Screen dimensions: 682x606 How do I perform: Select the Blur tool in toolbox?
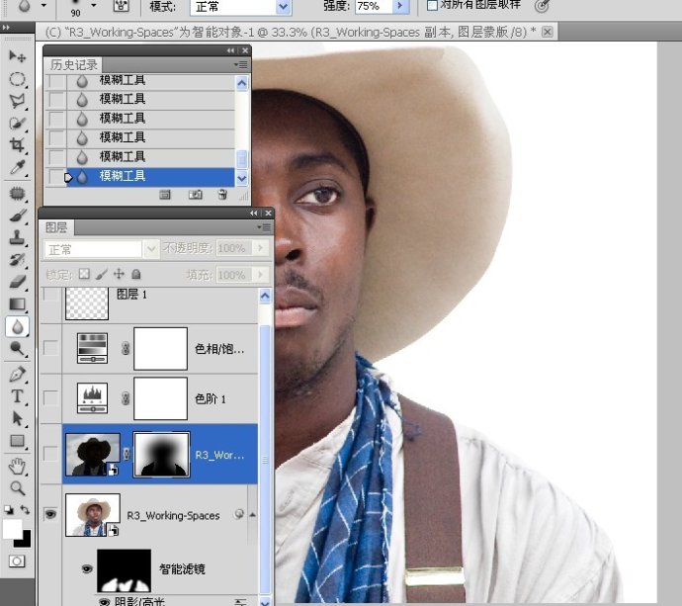[x=17, y=326]
